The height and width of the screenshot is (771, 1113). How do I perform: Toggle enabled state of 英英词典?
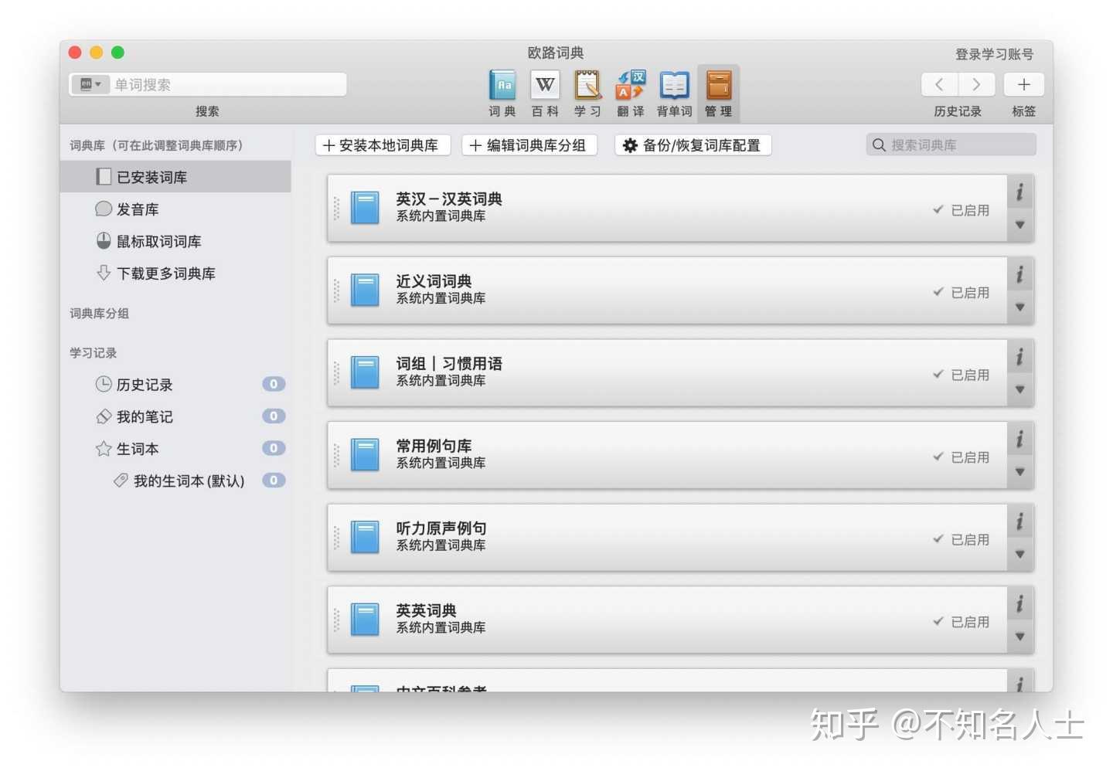pyautogui.click(x=961, y=621)
